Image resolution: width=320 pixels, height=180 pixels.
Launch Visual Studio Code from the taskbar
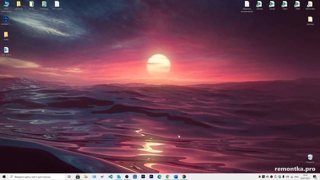[x=110, y=176]
